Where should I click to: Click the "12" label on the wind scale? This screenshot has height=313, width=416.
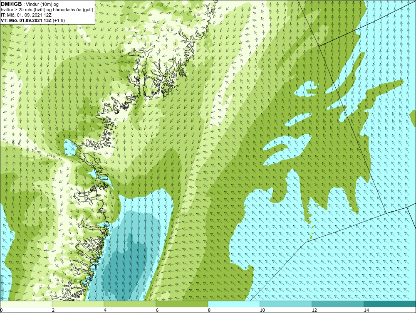point(314,311)
